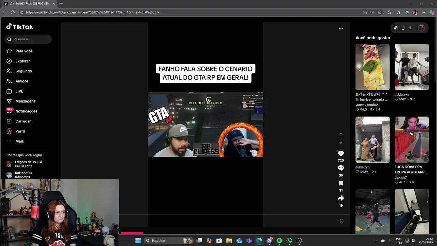Open eubielzyn video with 5981 likes
Viewport: 437px width, 246px height.
point(412,67)
